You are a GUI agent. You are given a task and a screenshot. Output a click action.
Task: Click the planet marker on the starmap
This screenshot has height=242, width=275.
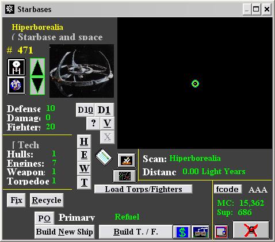coord(195,83)
